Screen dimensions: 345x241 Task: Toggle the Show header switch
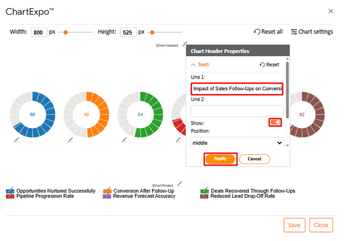(275, 123)
